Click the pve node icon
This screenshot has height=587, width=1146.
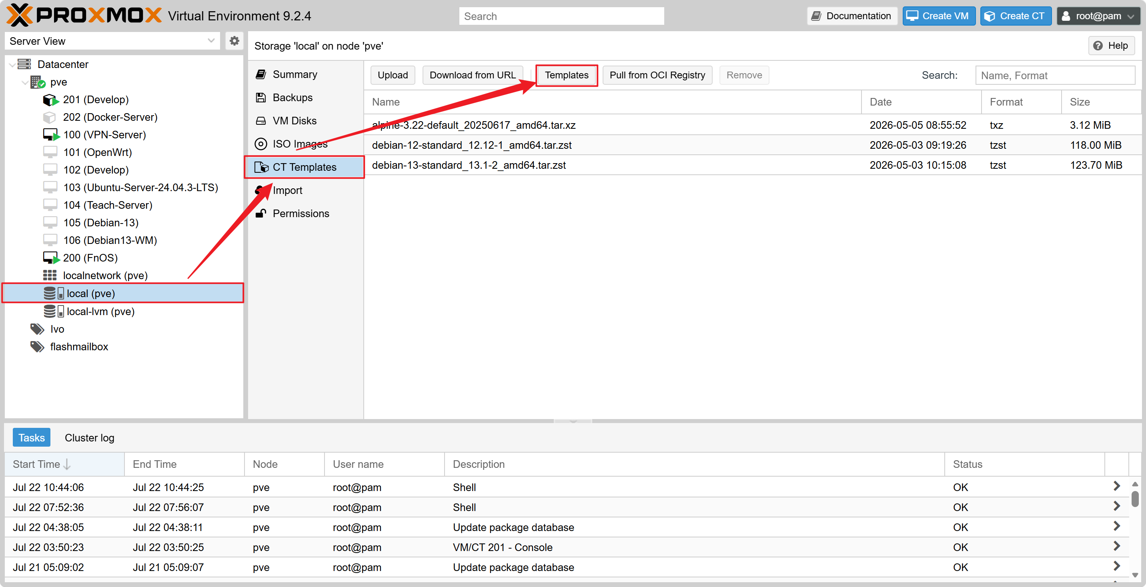(38, 82)
